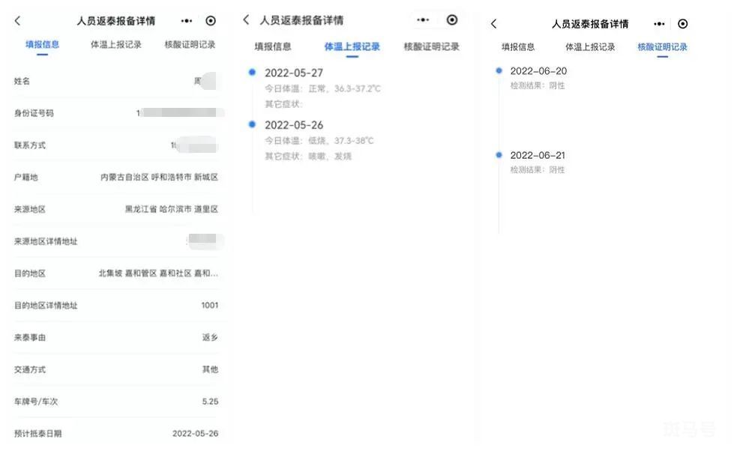Tap the 低烧, 37.3-38℃ temperature line
This screenshot has height=451, width=734.
point(319,140)
